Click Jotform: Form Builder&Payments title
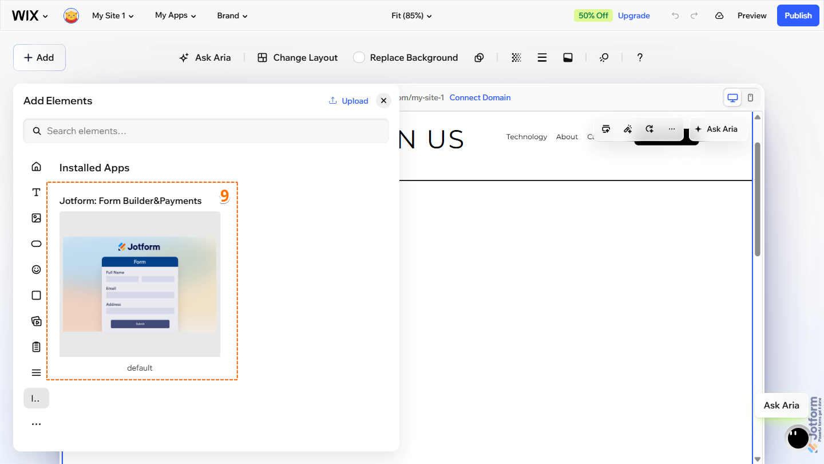 coord(130,200)
